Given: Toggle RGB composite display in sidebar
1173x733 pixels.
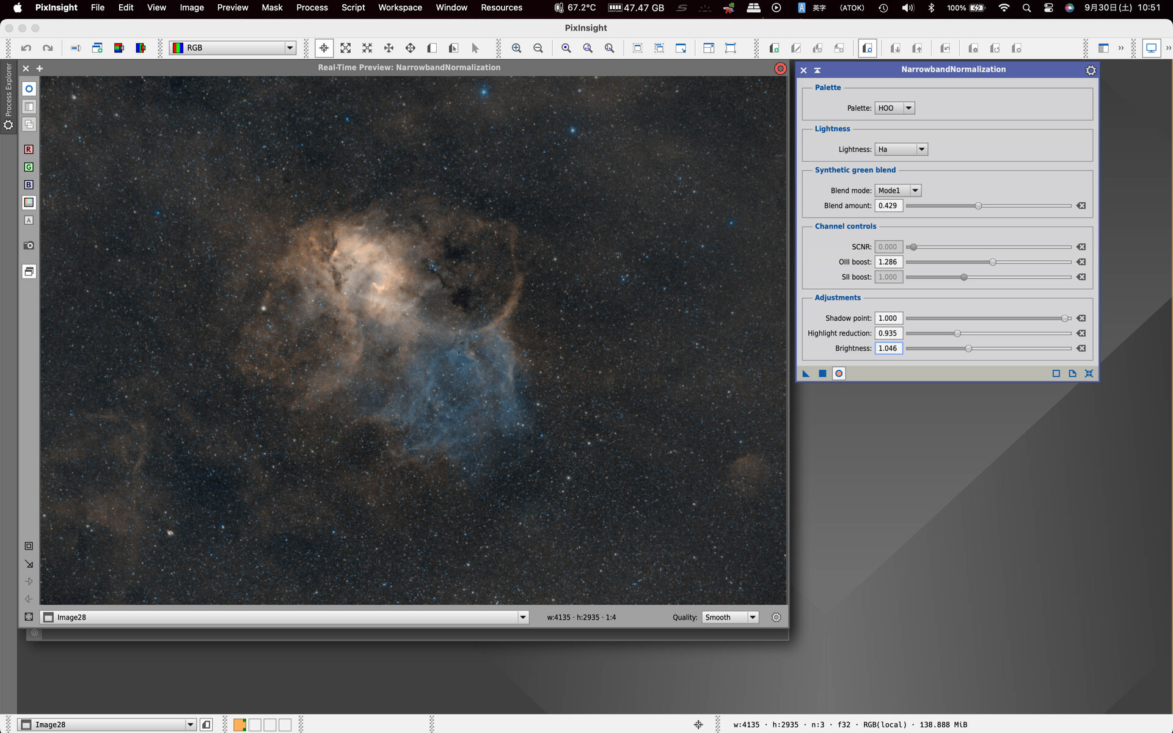Looking at the screenshot, I should tap(29, 202).
